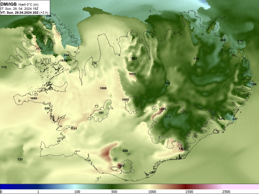Screen dimensions: 259x194
Task: Select the 'VT: Sun. 28.04.2024 20Z' line
Action: point(19,12)
